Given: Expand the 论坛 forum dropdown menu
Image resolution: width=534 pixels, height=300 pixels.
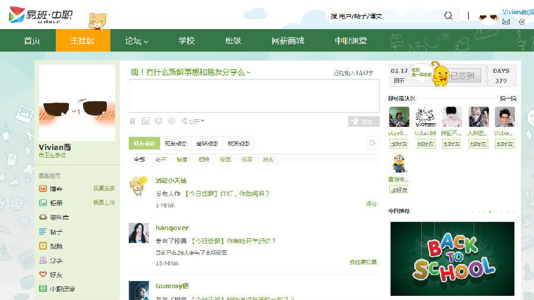Looking at the screenshot, I should click(x=136, y=41).
